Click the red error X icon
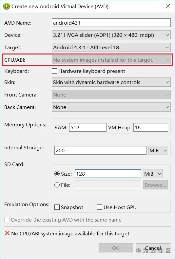Screen dimensions: 175x259 pos(7,233)
